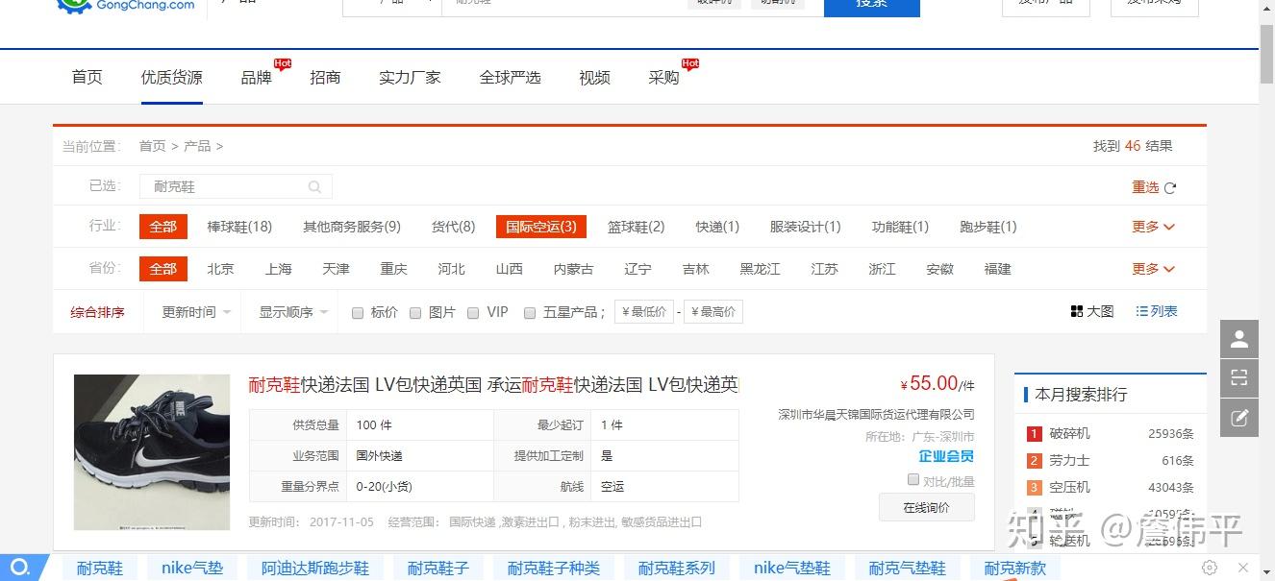Open 破碎机 in search ranking

pyautogui.click(x=1069, y=433)
